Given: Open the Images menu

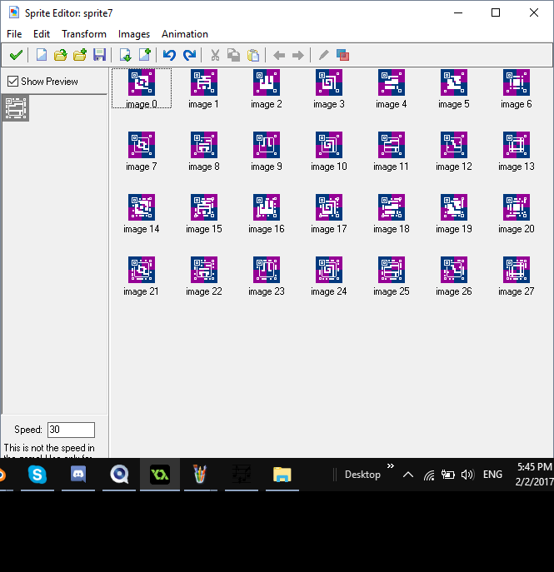Looking at the screenshot, I should tap(134, 34).
